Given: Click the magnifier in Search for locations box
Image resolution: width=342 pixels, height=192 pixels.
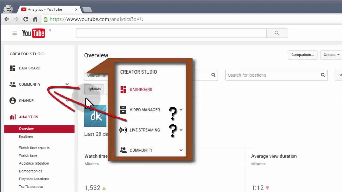Looking at the screenshot, I should [323, 75].
